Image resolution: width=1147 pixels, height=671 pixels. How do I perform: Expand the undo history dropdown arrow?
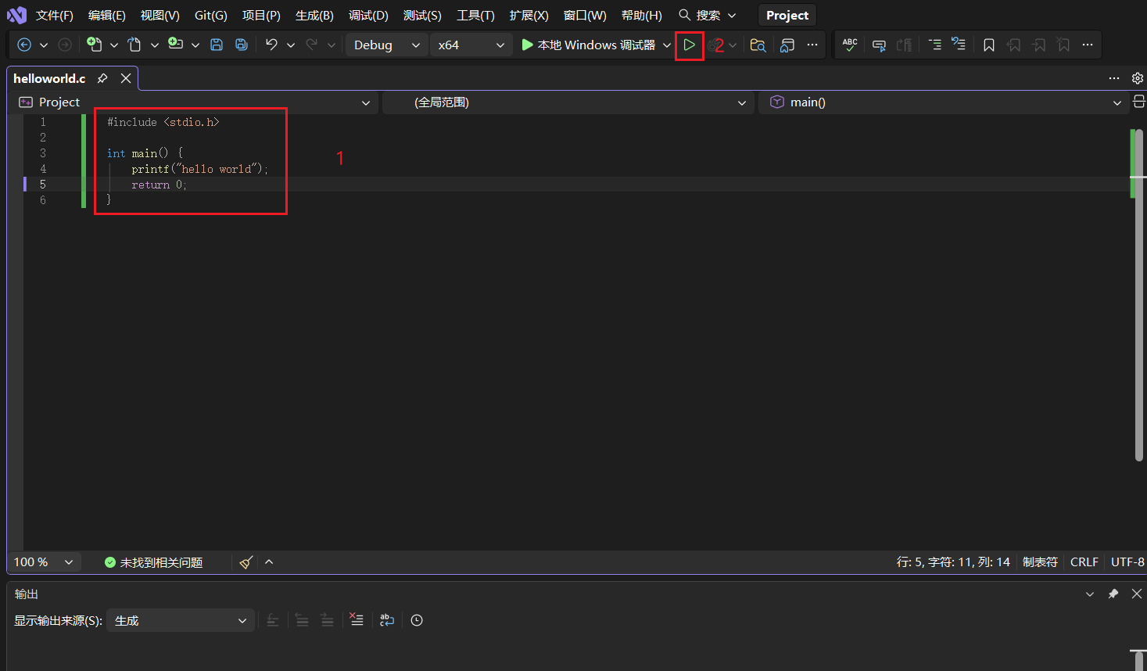click(x=291, y=45)
